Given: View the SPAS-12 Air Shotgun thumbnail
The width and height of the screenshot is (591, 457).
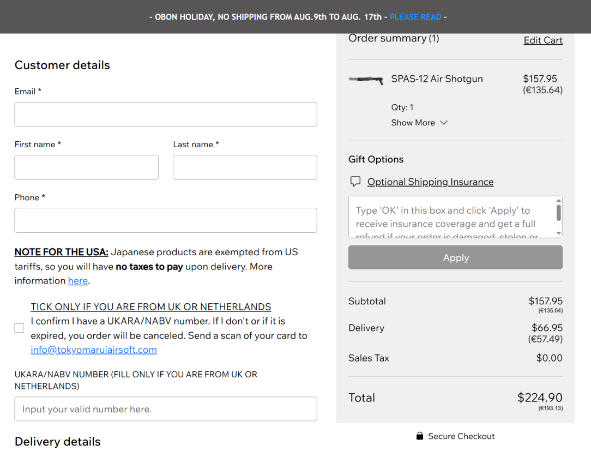Looking at the screenshot, I should point(366,80).
